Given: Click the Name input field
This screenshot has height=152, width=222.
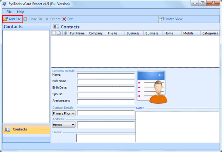Looking at the screenshot, I should click(x=106, y=76).
